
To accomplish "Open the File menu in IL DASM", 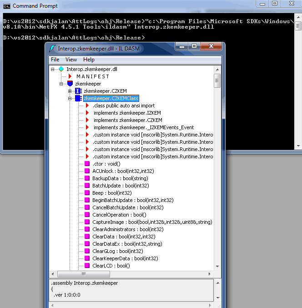I will [x=55, y=60].
